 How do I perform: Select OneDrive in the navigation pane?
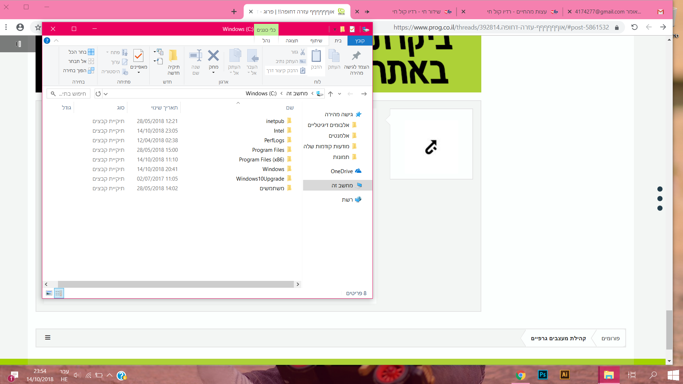click(x=342, y=171)
